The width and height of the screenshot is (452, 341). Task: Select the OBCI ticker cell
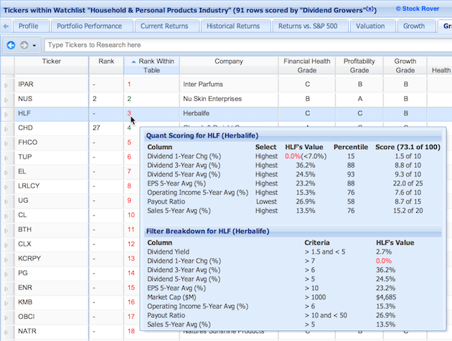click(52, 317)
